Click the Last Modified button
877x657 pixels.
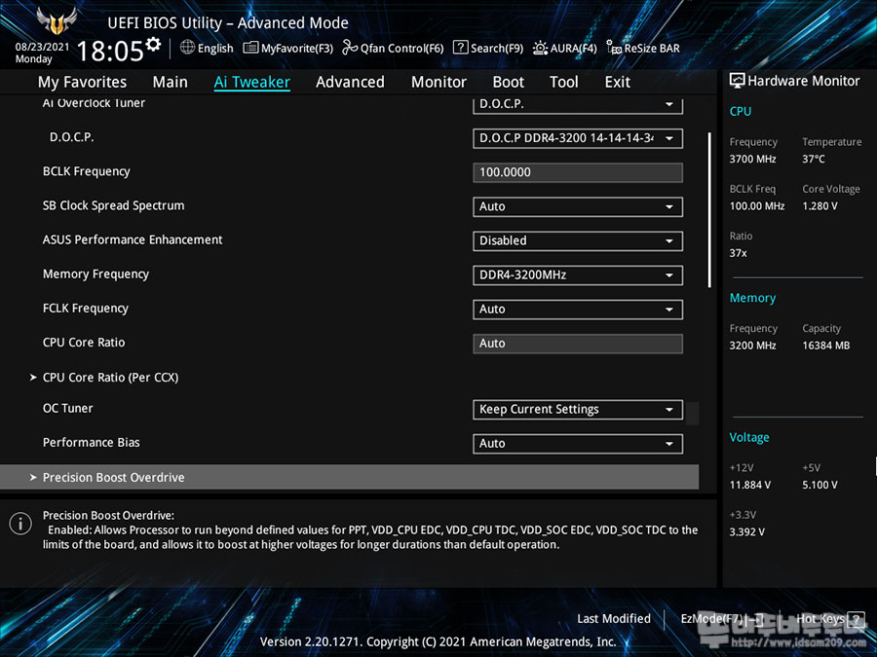[x=614, y=618]
